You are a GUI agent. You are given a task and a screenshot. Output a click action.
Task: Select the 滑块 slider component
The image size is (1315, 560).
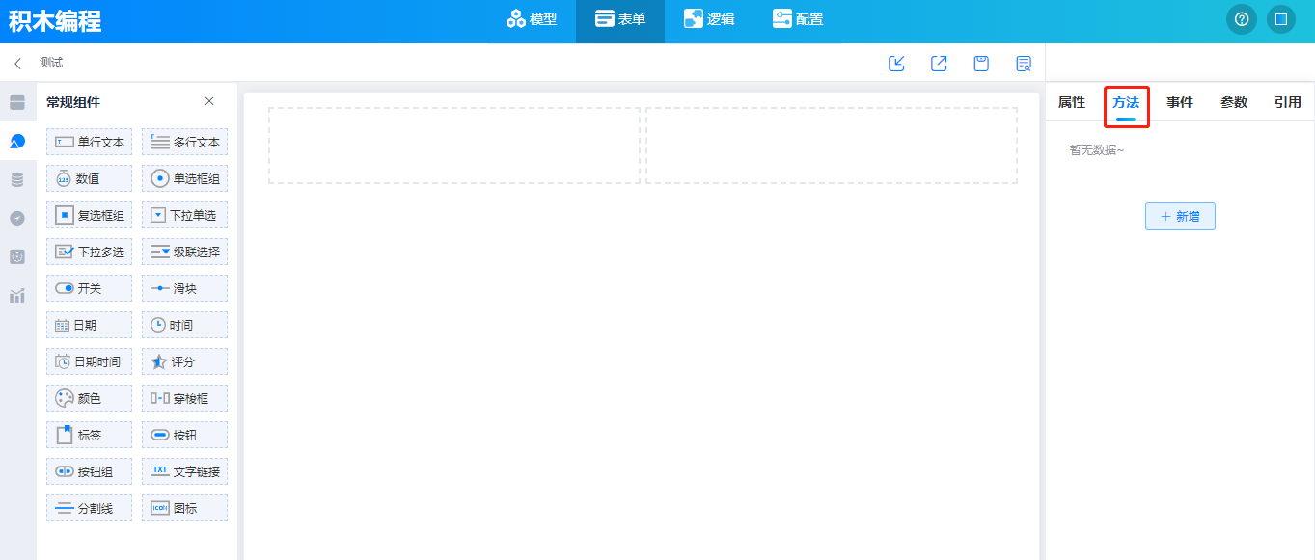(x=185, y=288)
